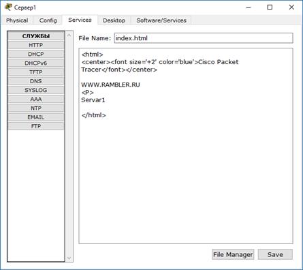Open the Software/Services tab
303x270 pixels.
pyautogui.click(x=161, y=20)
